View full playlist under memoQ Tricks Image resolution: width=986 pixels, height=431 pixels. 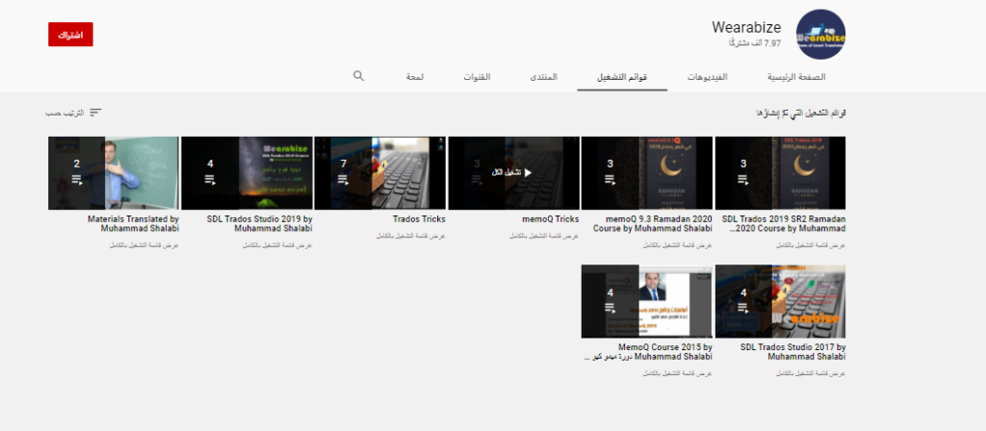pos(544,236)
